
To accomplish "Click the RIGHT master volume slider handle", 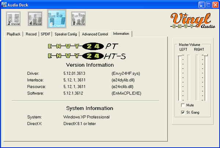I will (206, 55).
